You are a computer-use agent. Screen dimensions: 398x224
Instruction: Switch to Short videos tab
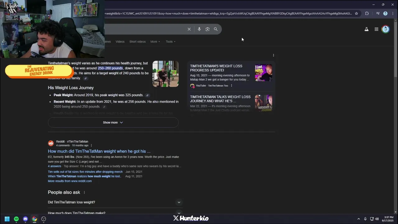pyautogui.click(x=137, y=42)
